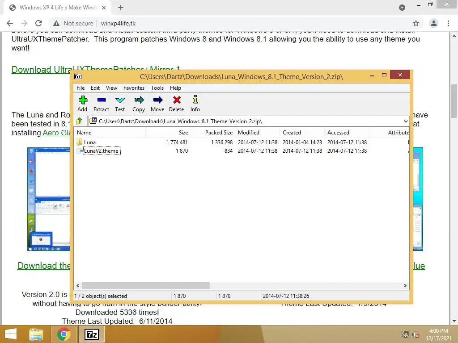This screenshot has width=458, height=343.
Task: Click the Download the theme link at left
Action: click(44, 266)
